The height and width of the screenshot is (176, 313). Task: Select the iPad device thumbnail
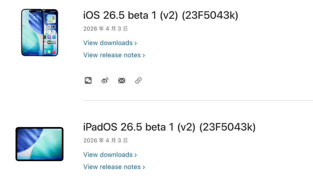(x=39, y=144)
